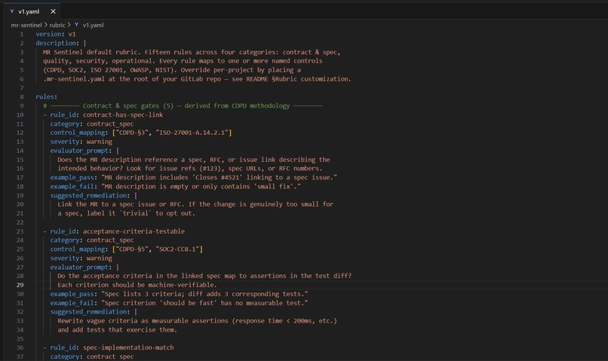Select the v1.yaml tab
608x361 pixels.
[32, 11]
